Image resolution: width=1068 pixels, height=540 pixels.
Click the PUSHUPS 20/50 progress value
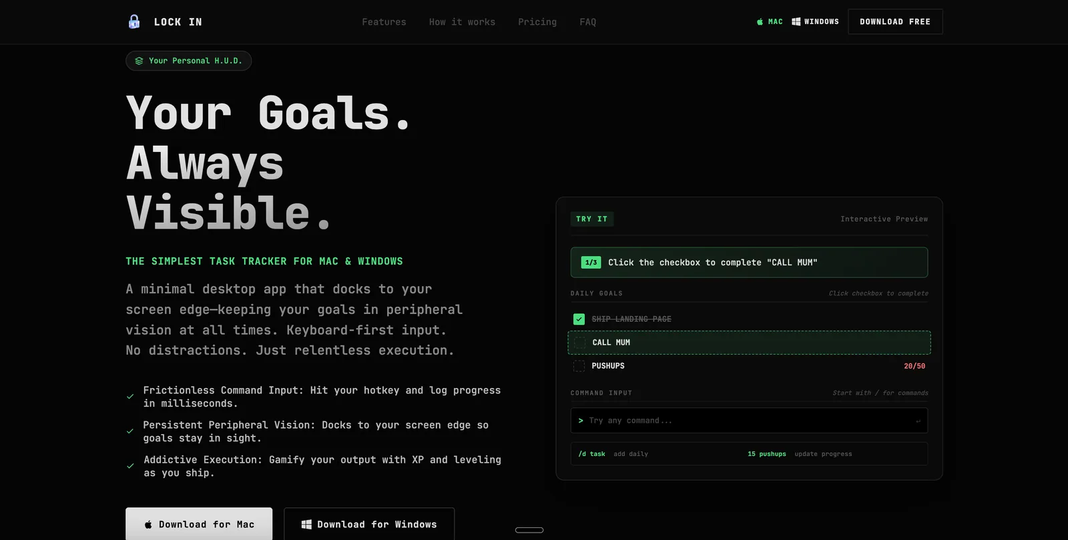pos(914,366)
